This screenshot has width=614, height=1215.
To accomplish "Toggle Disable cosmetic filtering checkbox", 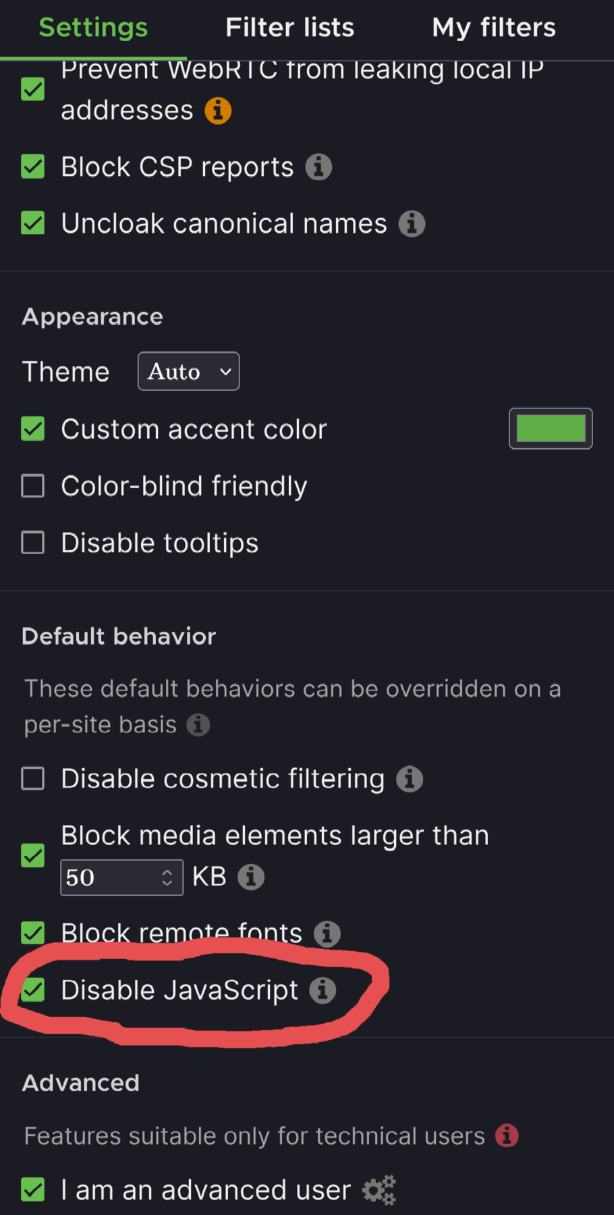I will 33,779.
